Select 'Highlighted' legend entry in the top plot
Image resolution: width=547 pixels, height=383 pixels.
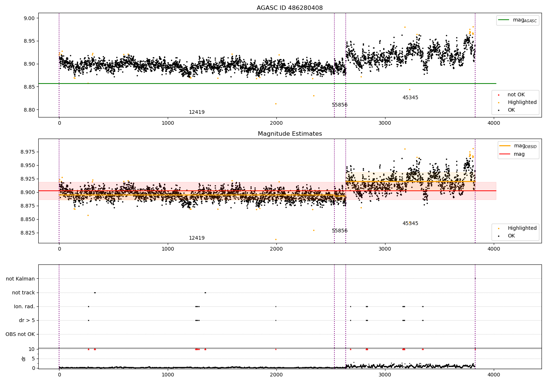coord(522,102)
